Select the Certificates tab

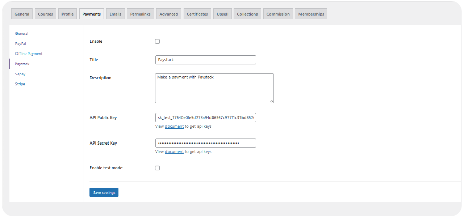click(x=197, y=13)
